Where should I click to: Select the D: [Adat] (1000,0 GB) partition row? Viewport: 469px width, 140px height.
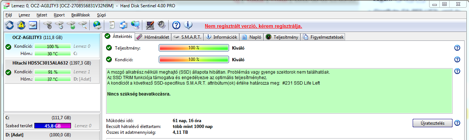(52, 135)
